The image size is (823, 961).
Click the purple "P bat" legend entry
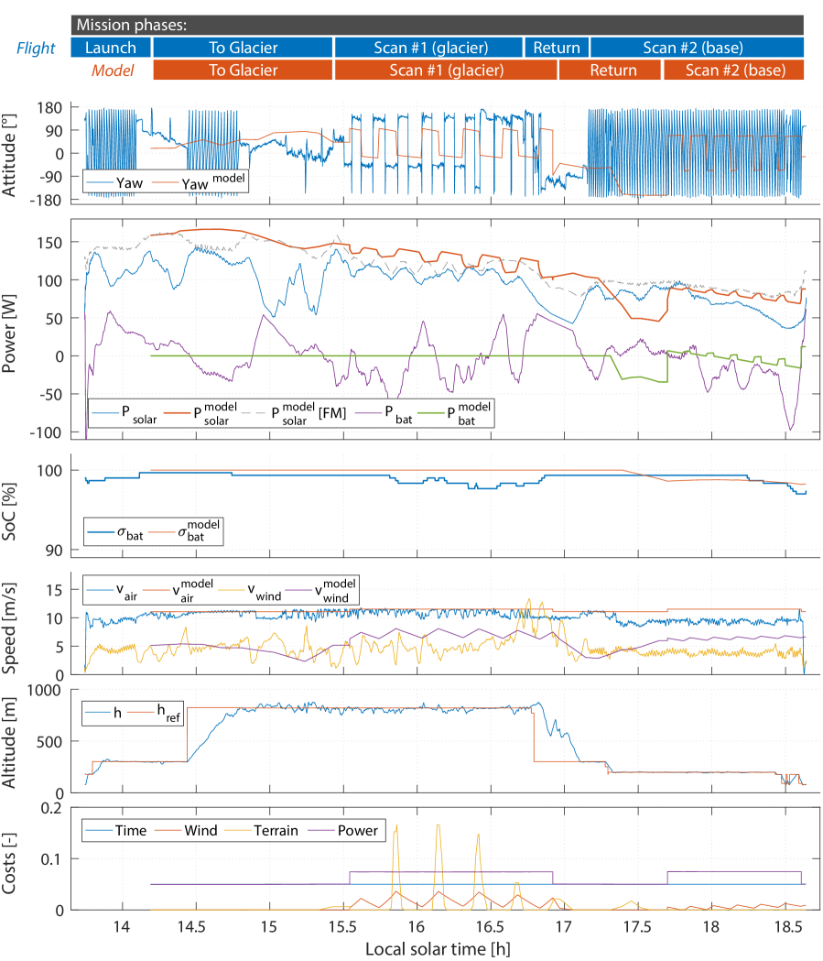384,414
